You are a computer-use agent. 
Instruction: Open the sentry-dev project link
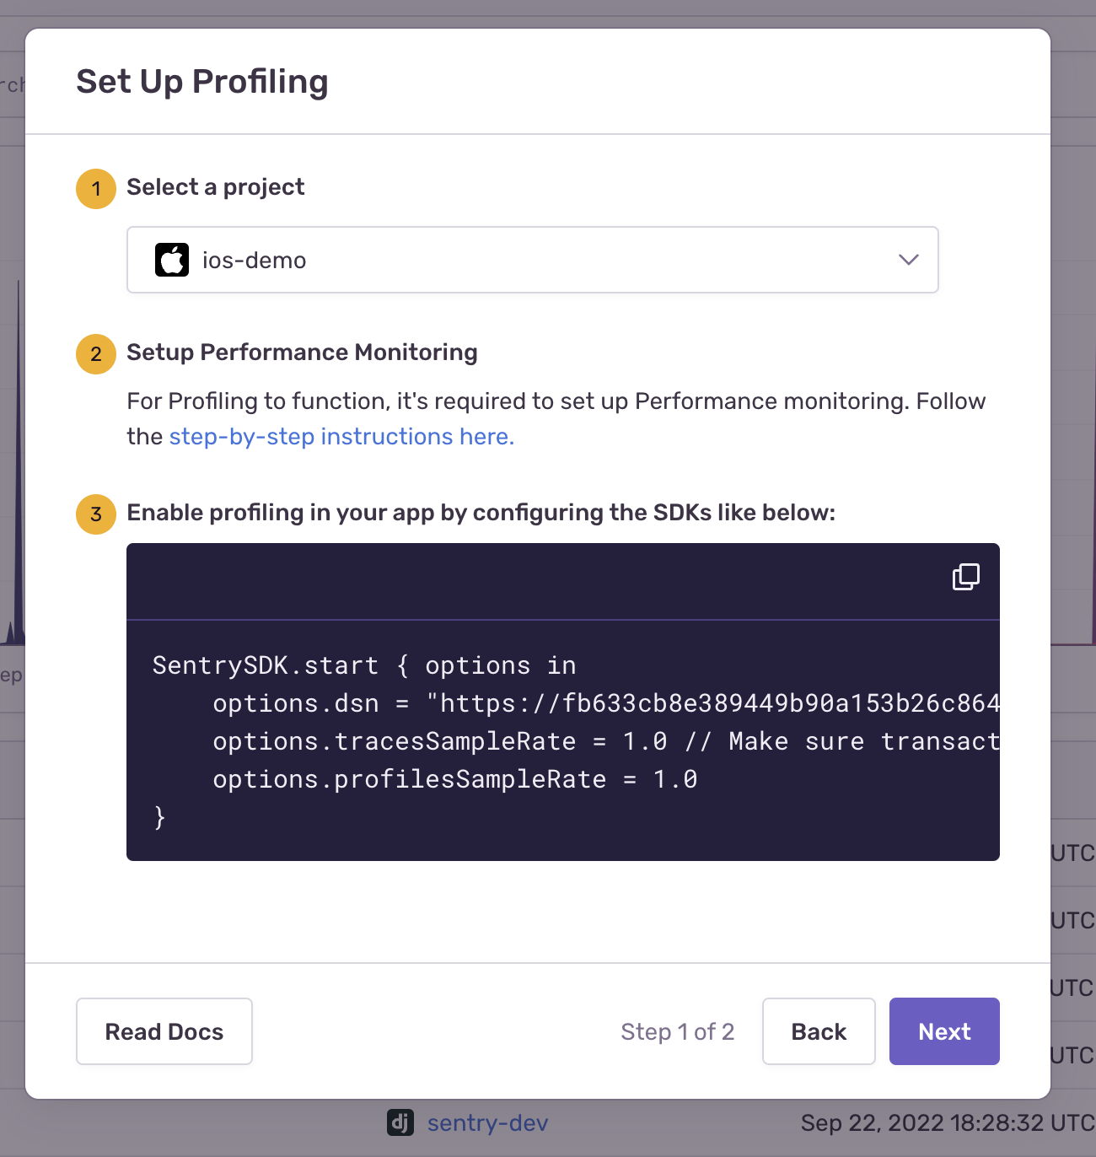tap(487, 1123)
